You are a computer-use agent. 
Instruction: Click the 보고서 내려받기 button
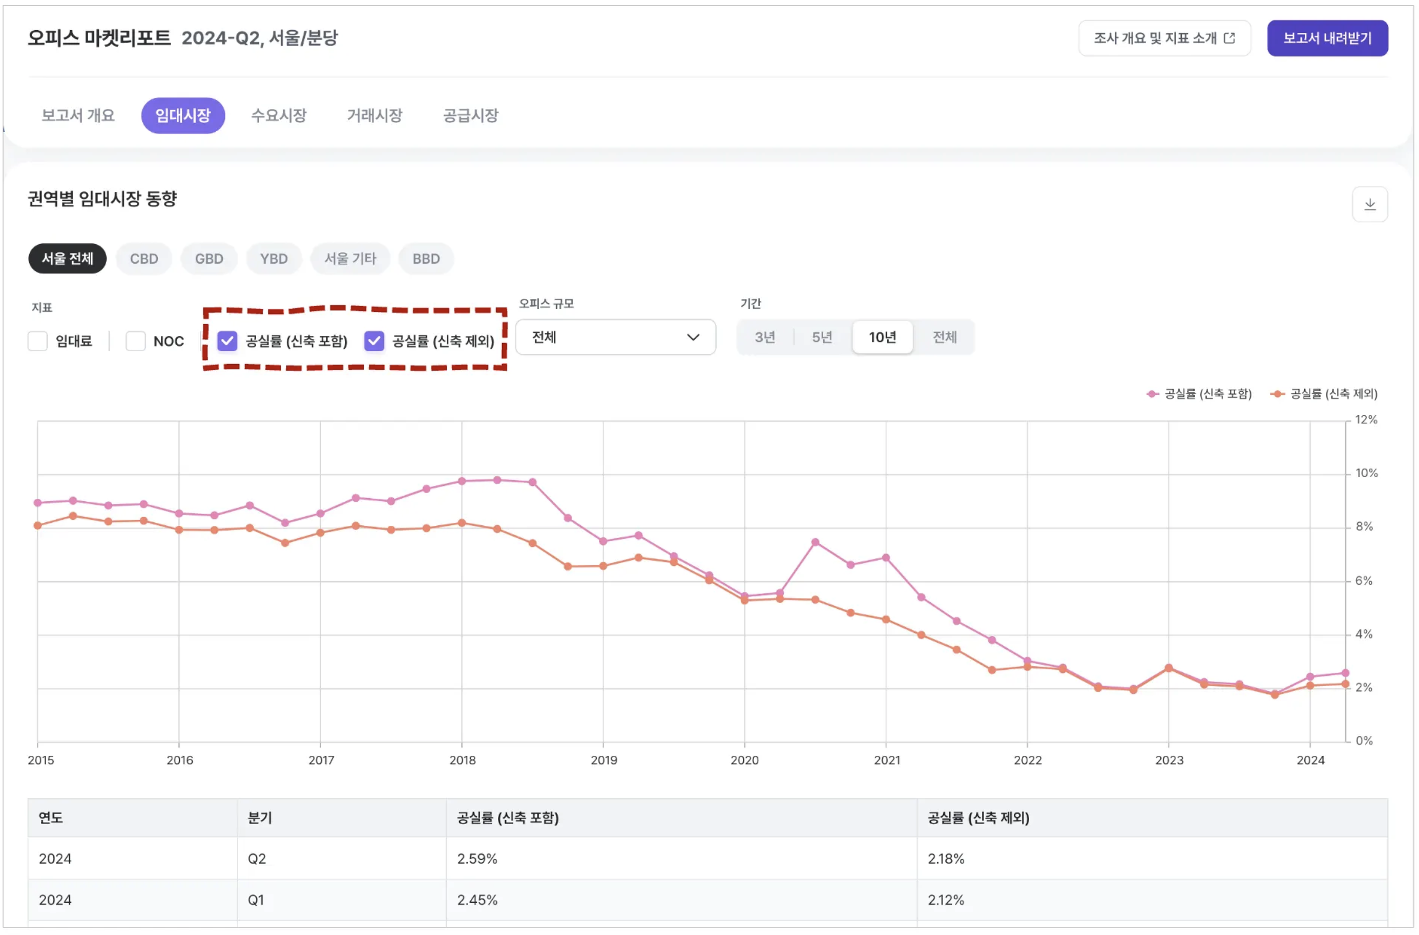1327,38
